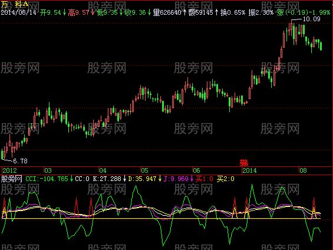Click the peak price label 10.09
Viewport: 333px width, 250px height.
tap(311, 19)
